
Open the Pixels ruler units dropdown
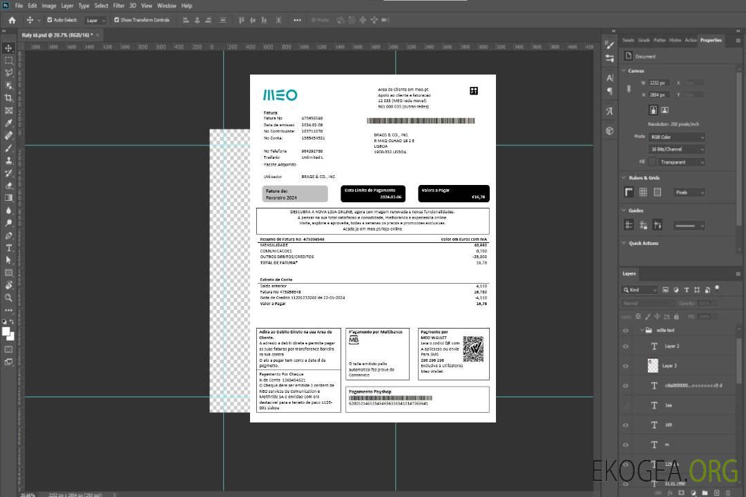(x=689, y=193)
